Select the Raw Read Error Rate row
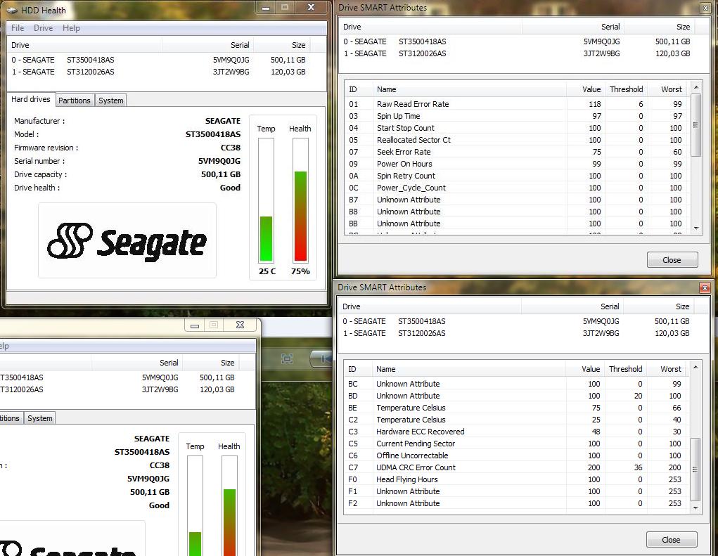This screenshot has width=718, height=556. pyautogui.click(x=517, y=104)
